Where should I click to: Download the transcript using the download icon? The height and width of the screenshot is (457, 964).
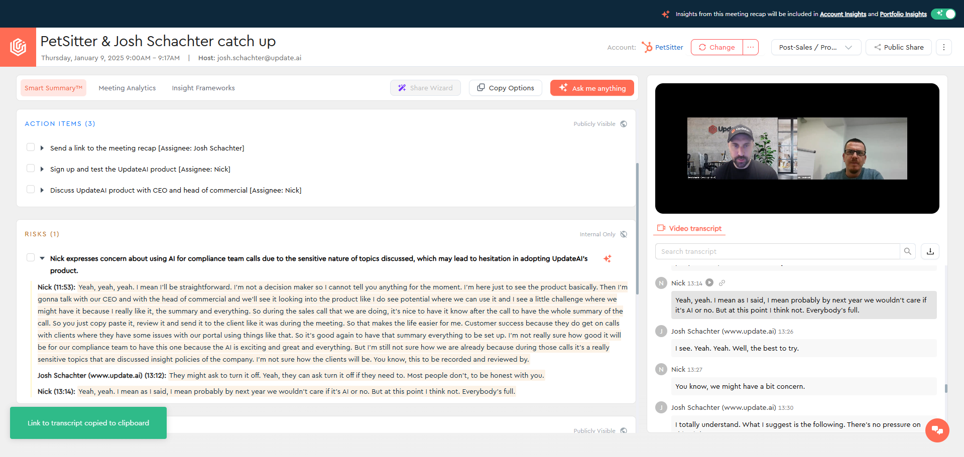click(x=930, y=251)
